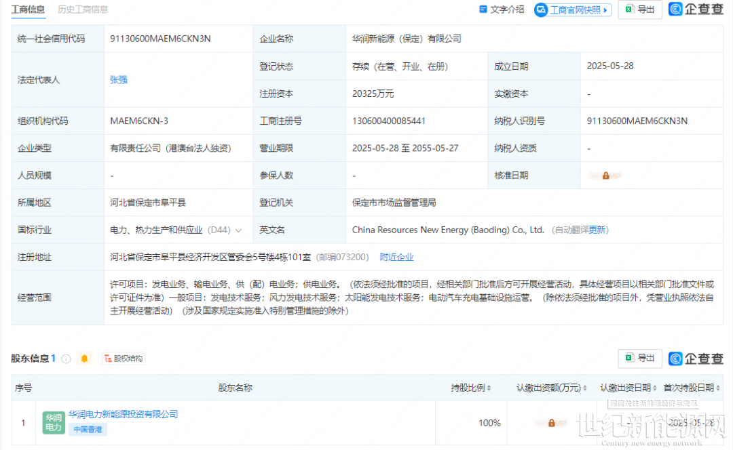Image resolution: width=733 pixels, height=450 pixels.
Task: Click the info icon beside 股东信息
Action: tap(67, 359)
